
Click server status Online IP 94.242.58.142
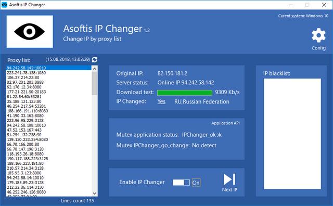pos(186,83)
